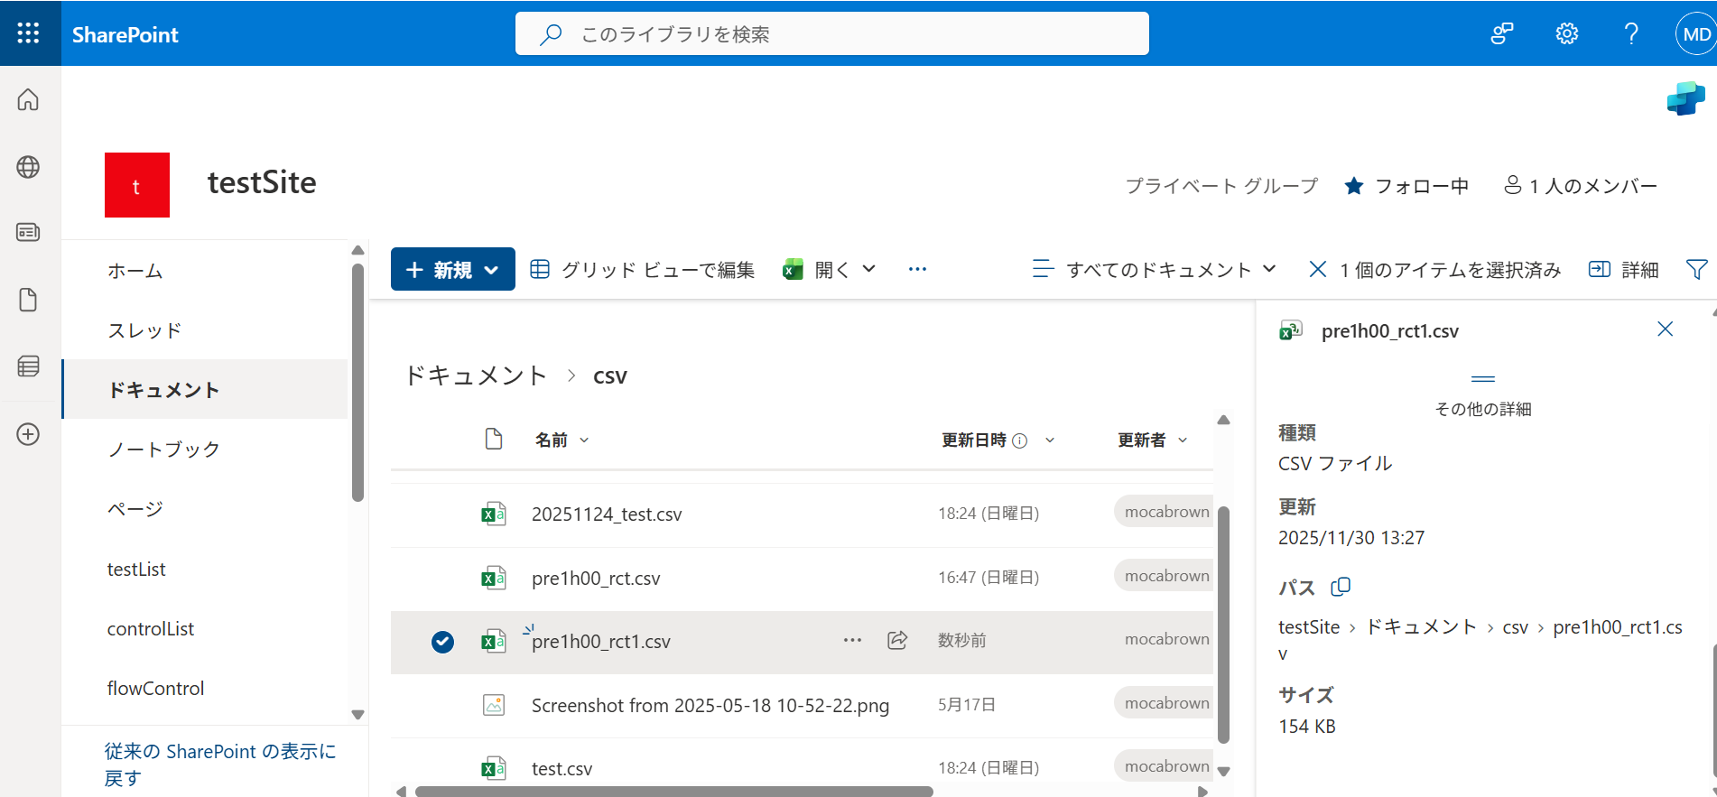The height and width of the screenshot is (797, 1717).
Task: Open more actions ellipsis for pre1h00_rct1.csv
Action: coord(852,640)
